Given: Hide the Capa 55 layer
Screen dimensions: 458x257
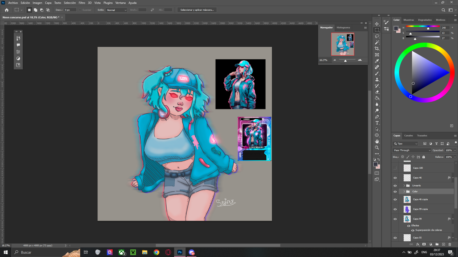Looking at the screenshot, I should pyautogui.click(x=395, y=238).
